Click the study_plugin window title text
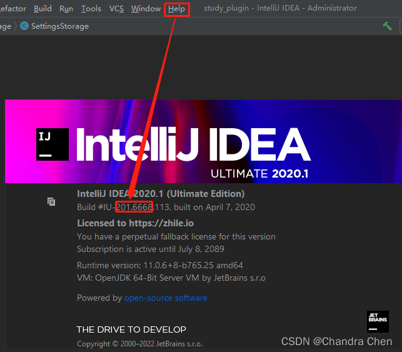Viewport: 402px width, 352px height. (x=280, y=8)
